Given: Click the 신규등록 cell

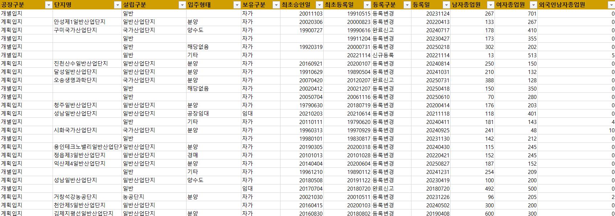Looking at the screenshot, I should pyautogui.click(x=383, y=55).
